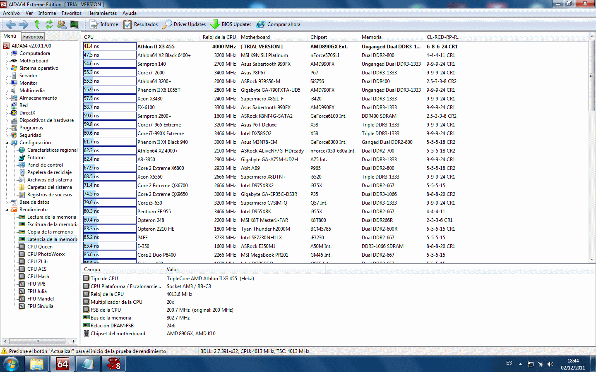Viewport: 596px width, 372px height.
Task: Click the FPU Mandel benchmark icon
Action: tap(22, 299)
